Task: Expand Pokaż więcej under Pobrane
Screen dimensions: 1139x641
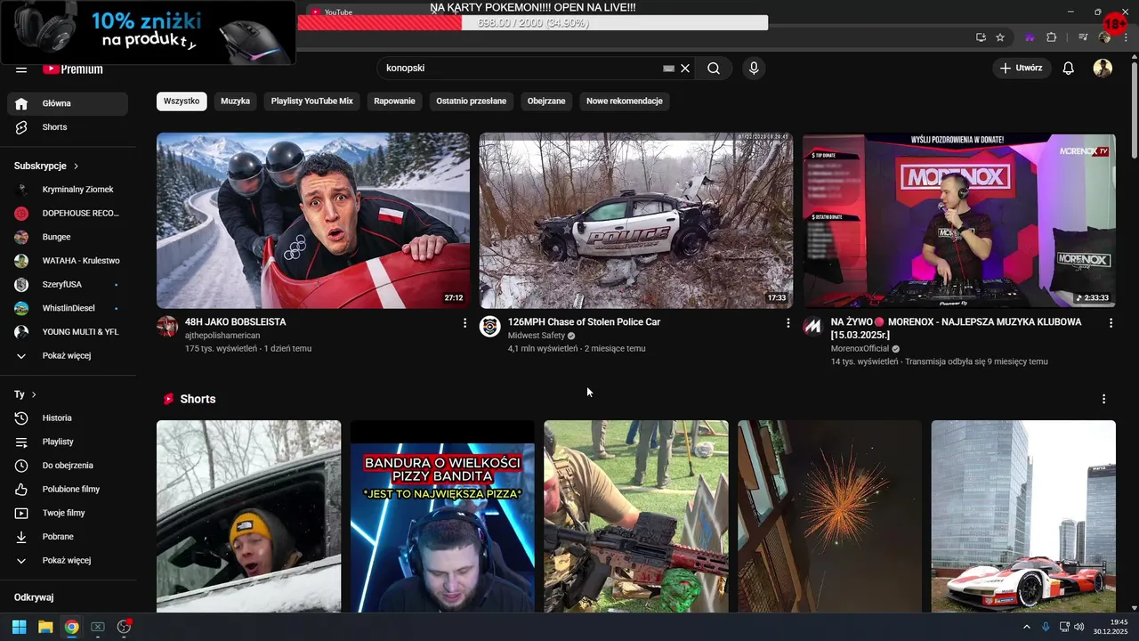Action: [x=68, y=560]
